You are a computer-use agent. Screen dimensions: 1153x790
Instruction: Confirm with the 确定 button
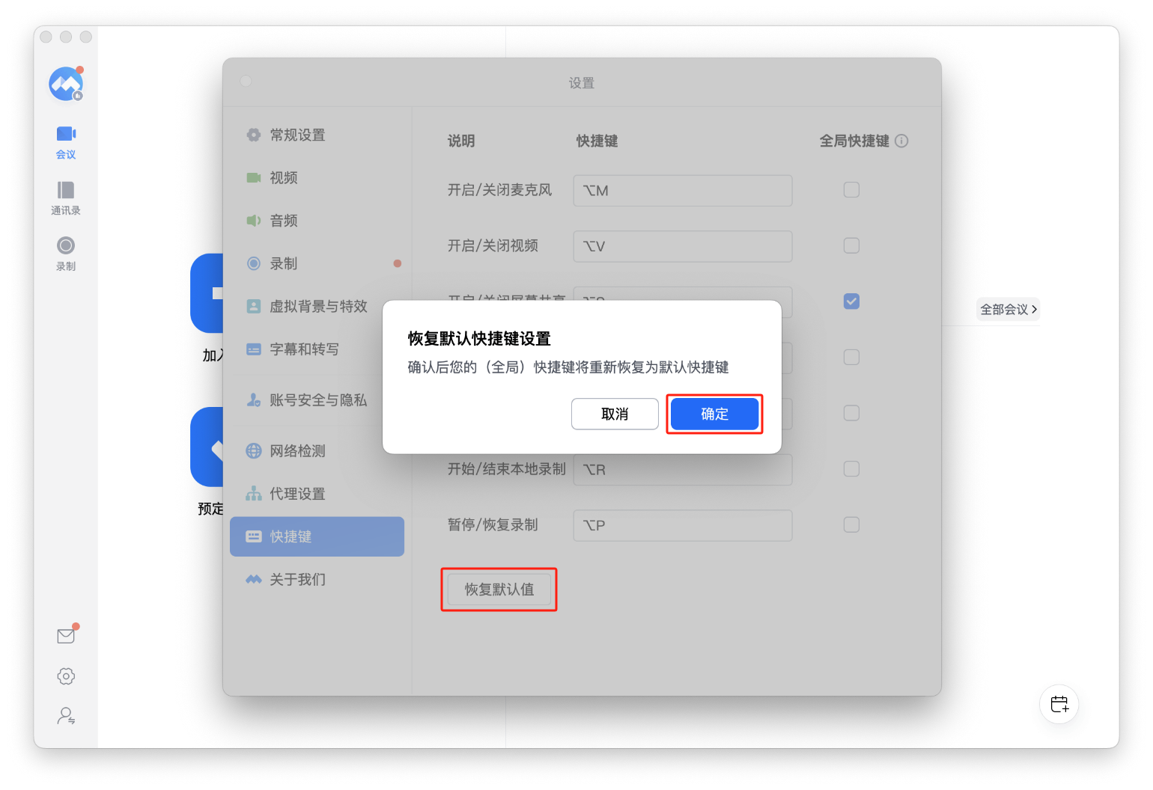714,414
